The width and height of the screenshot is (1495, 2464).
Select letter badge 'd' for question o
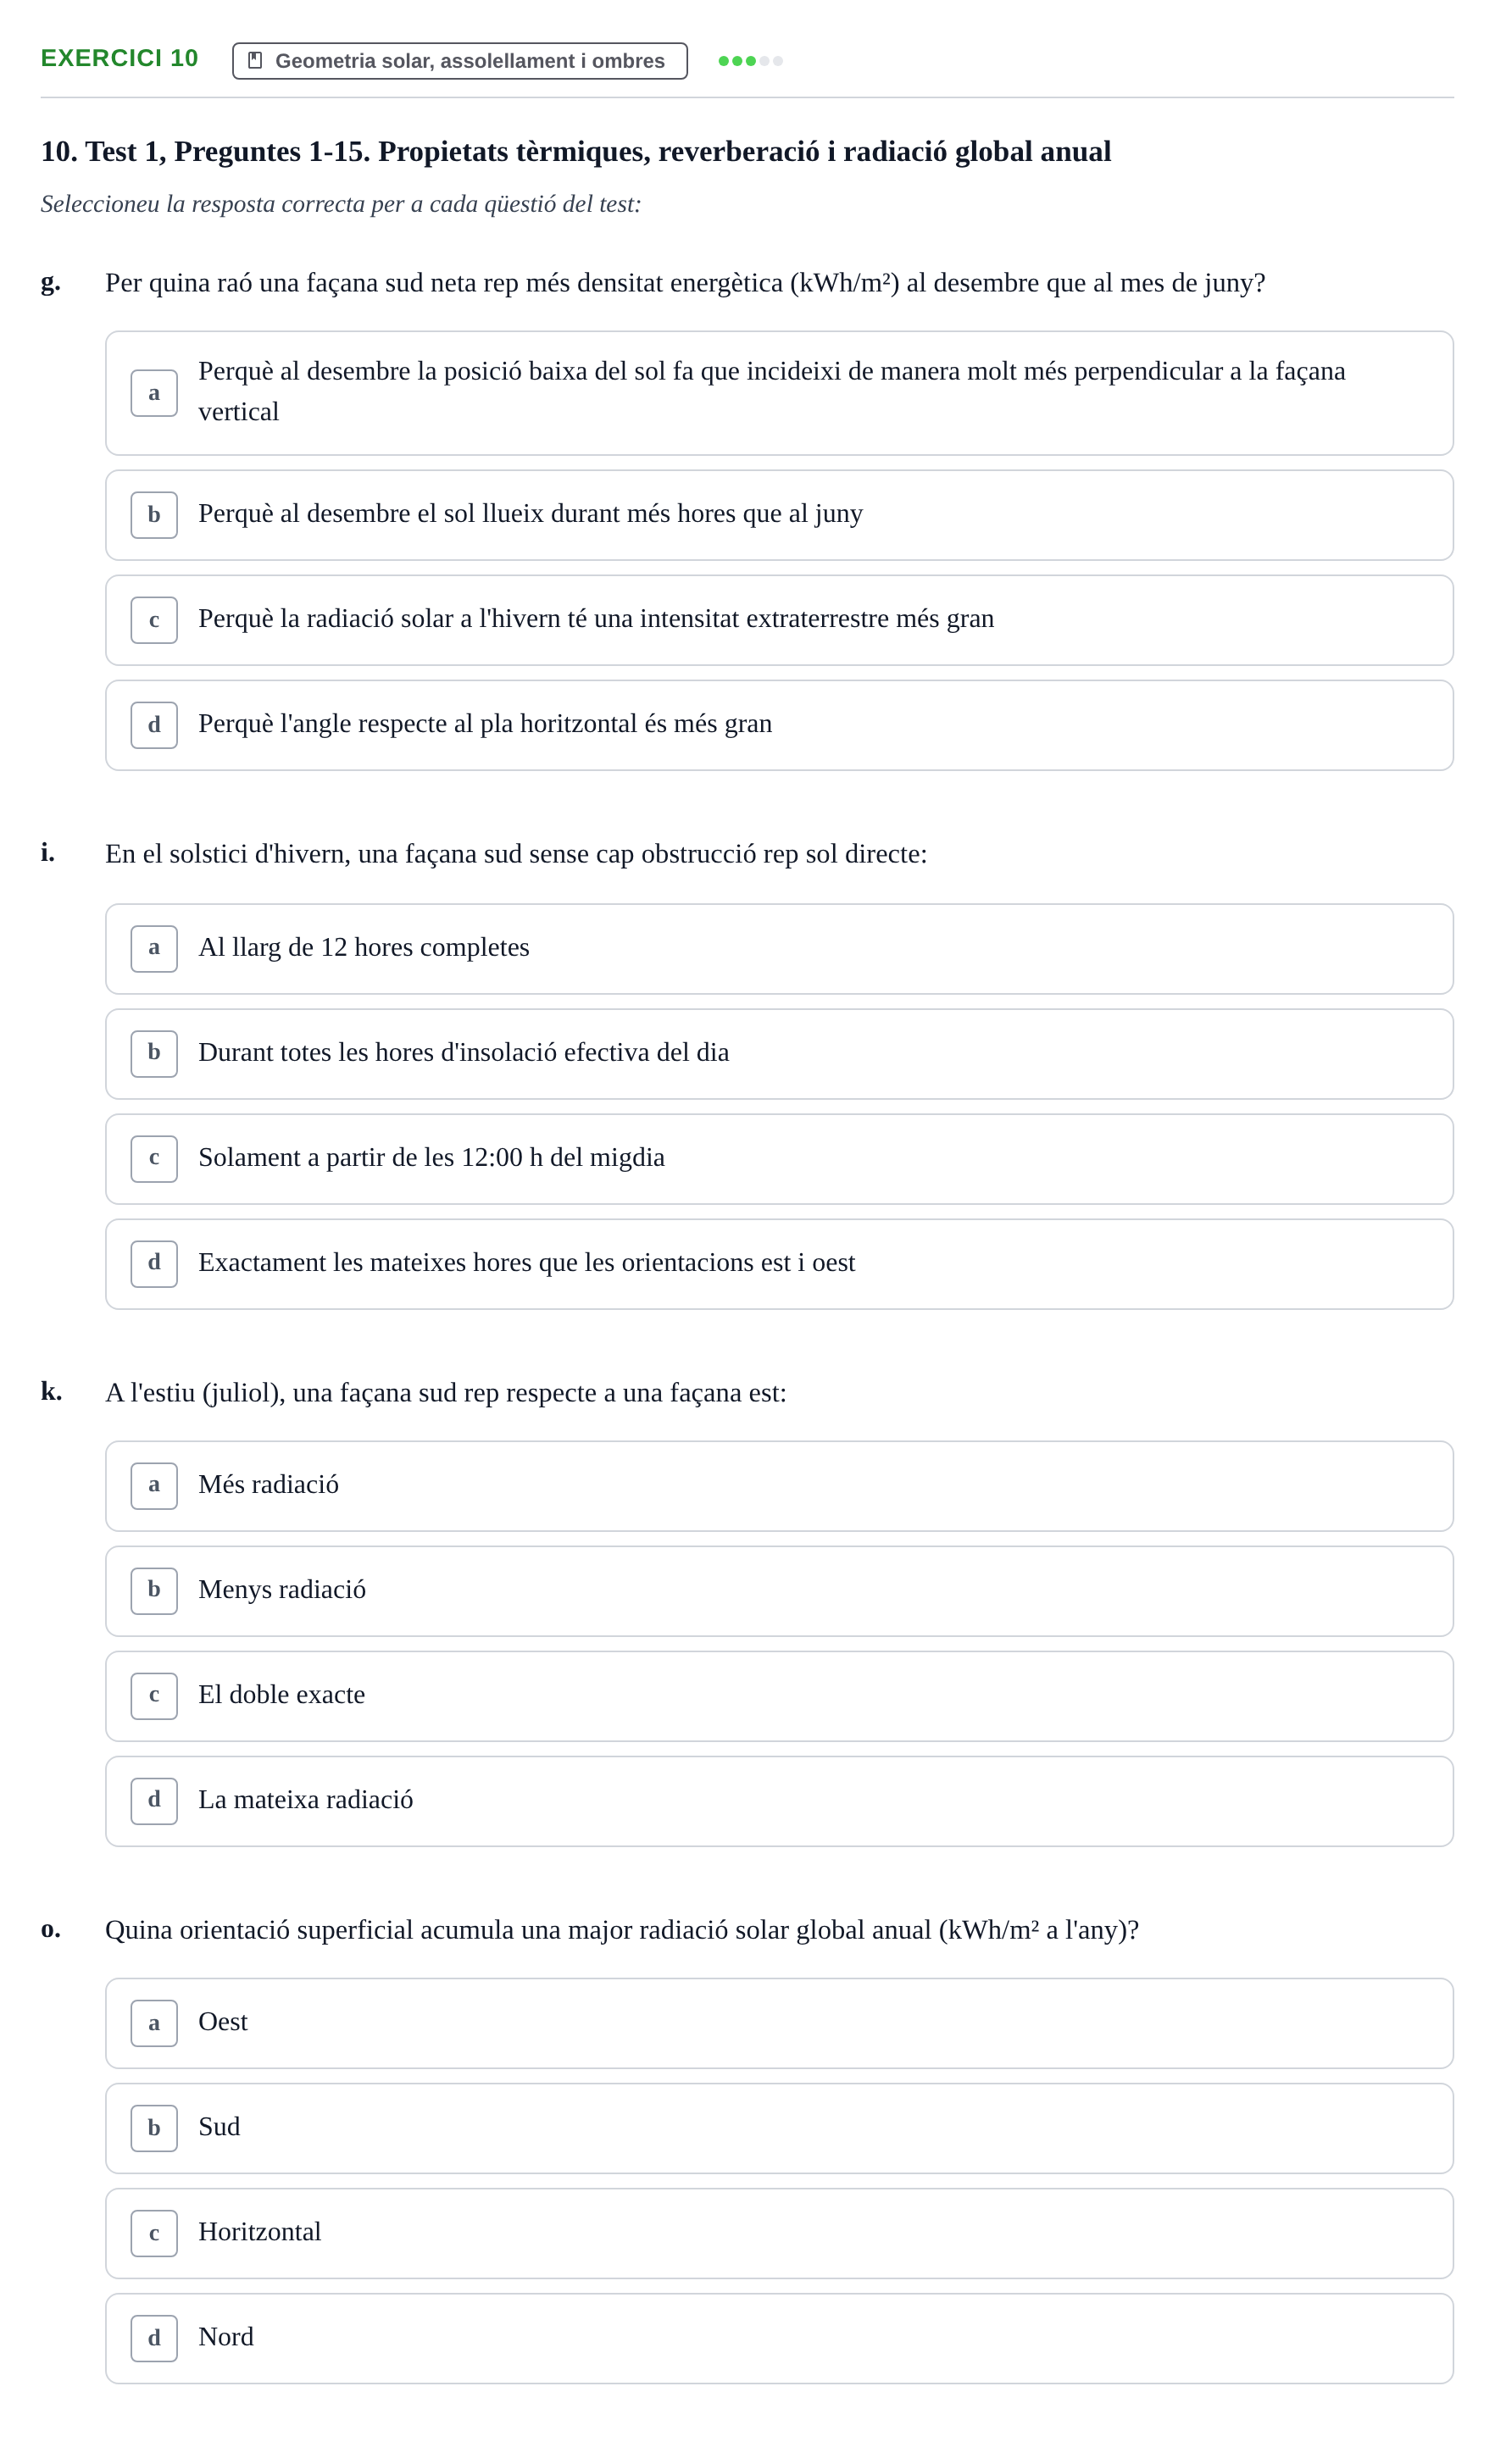[154, 2338]
